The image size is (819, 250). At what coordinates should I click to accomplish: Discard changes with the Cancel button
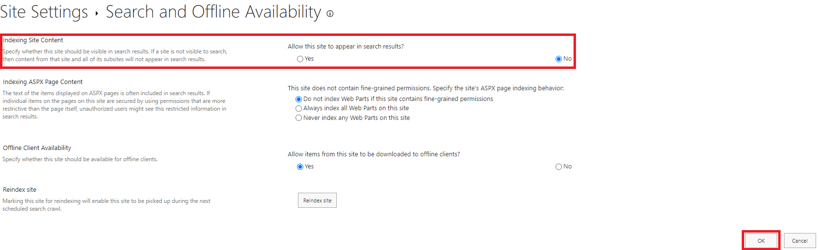(x=800, y=241)
